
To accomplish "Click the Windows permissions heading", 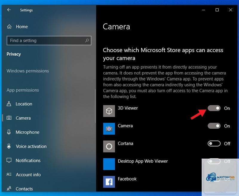I will point(28,71).
